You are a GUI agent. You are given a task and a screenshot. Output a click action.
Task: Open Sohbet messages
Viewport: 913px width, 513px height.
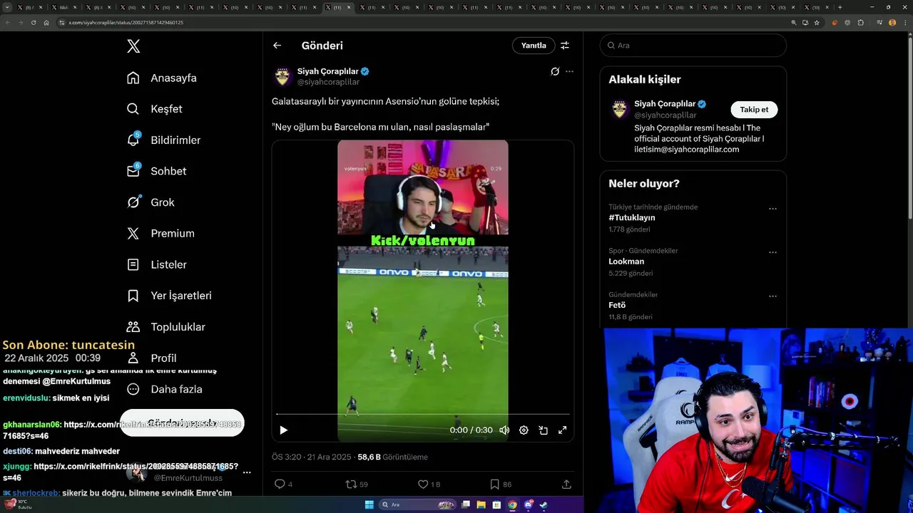(x=156, y=171)
